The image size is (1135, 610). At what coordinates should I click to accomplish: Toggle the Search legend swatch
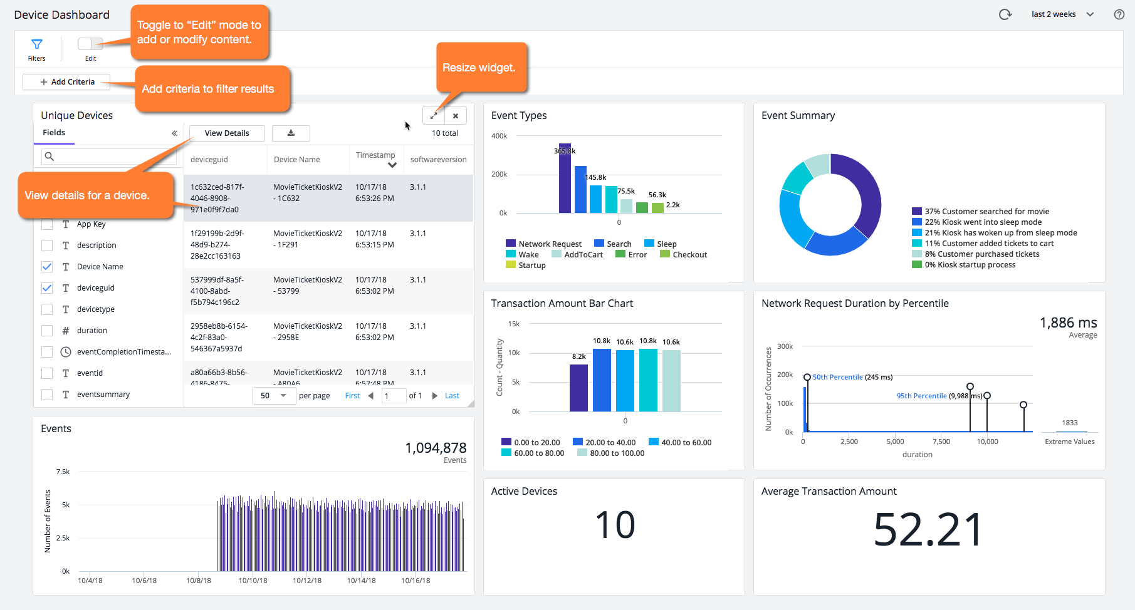[599, 244]
